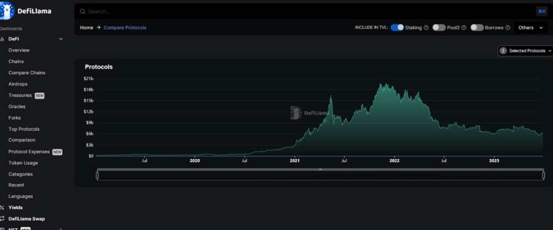The height and width of the screenshot is (230, 553).
Task: Enable the Pool2 TVL switch
Action: (439, 28)
